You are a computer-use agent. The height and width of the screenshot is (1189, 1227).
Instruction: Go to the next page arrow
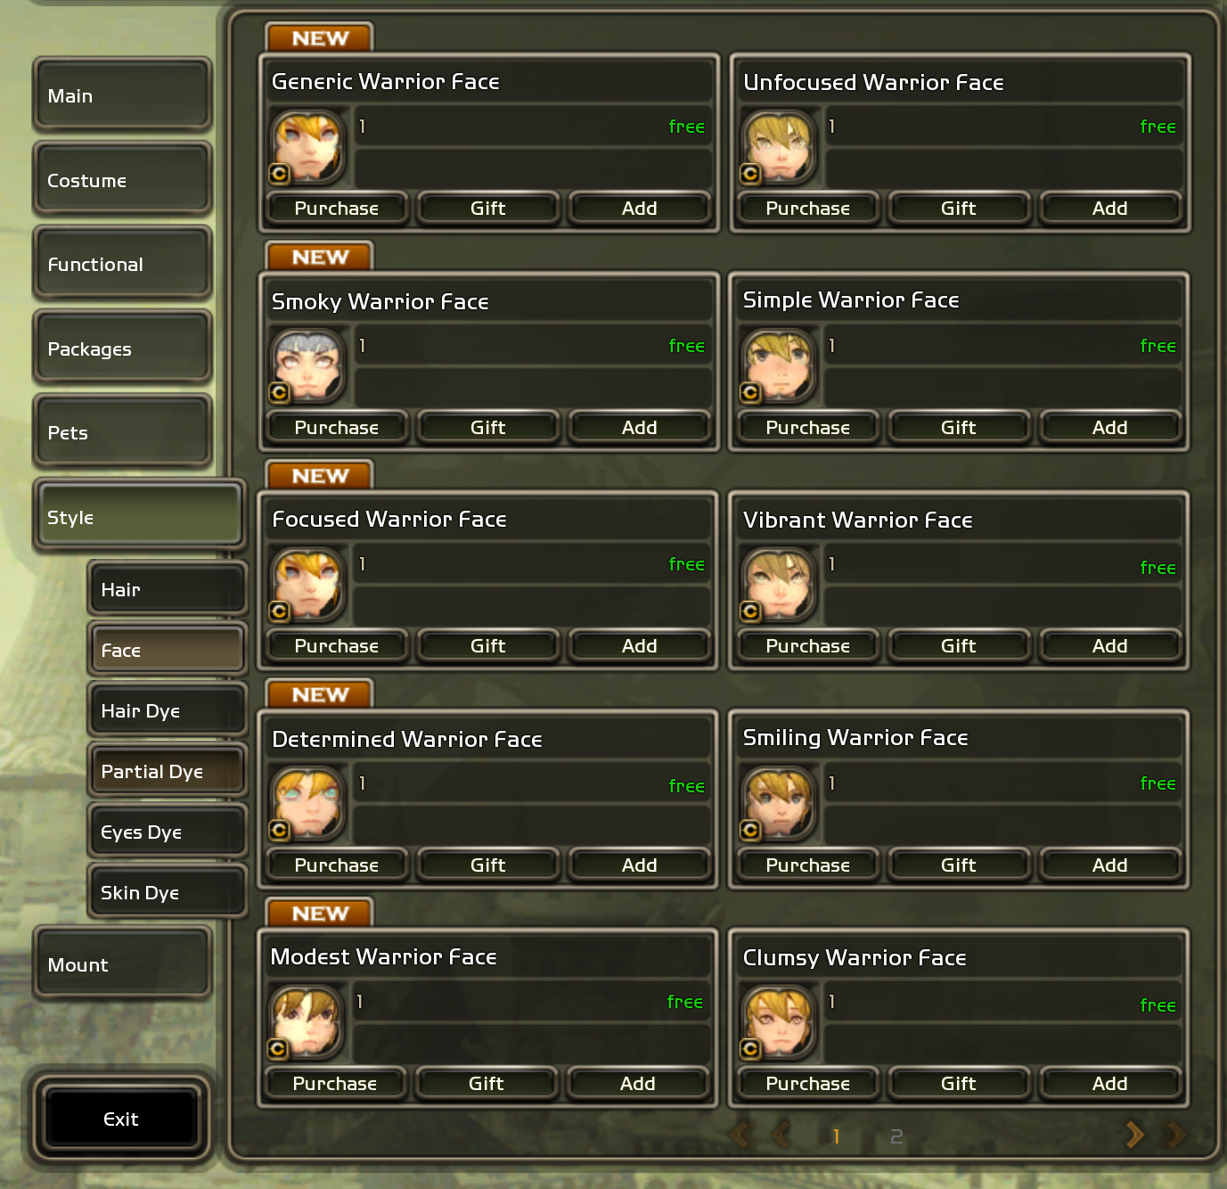coord(1134,1136)
